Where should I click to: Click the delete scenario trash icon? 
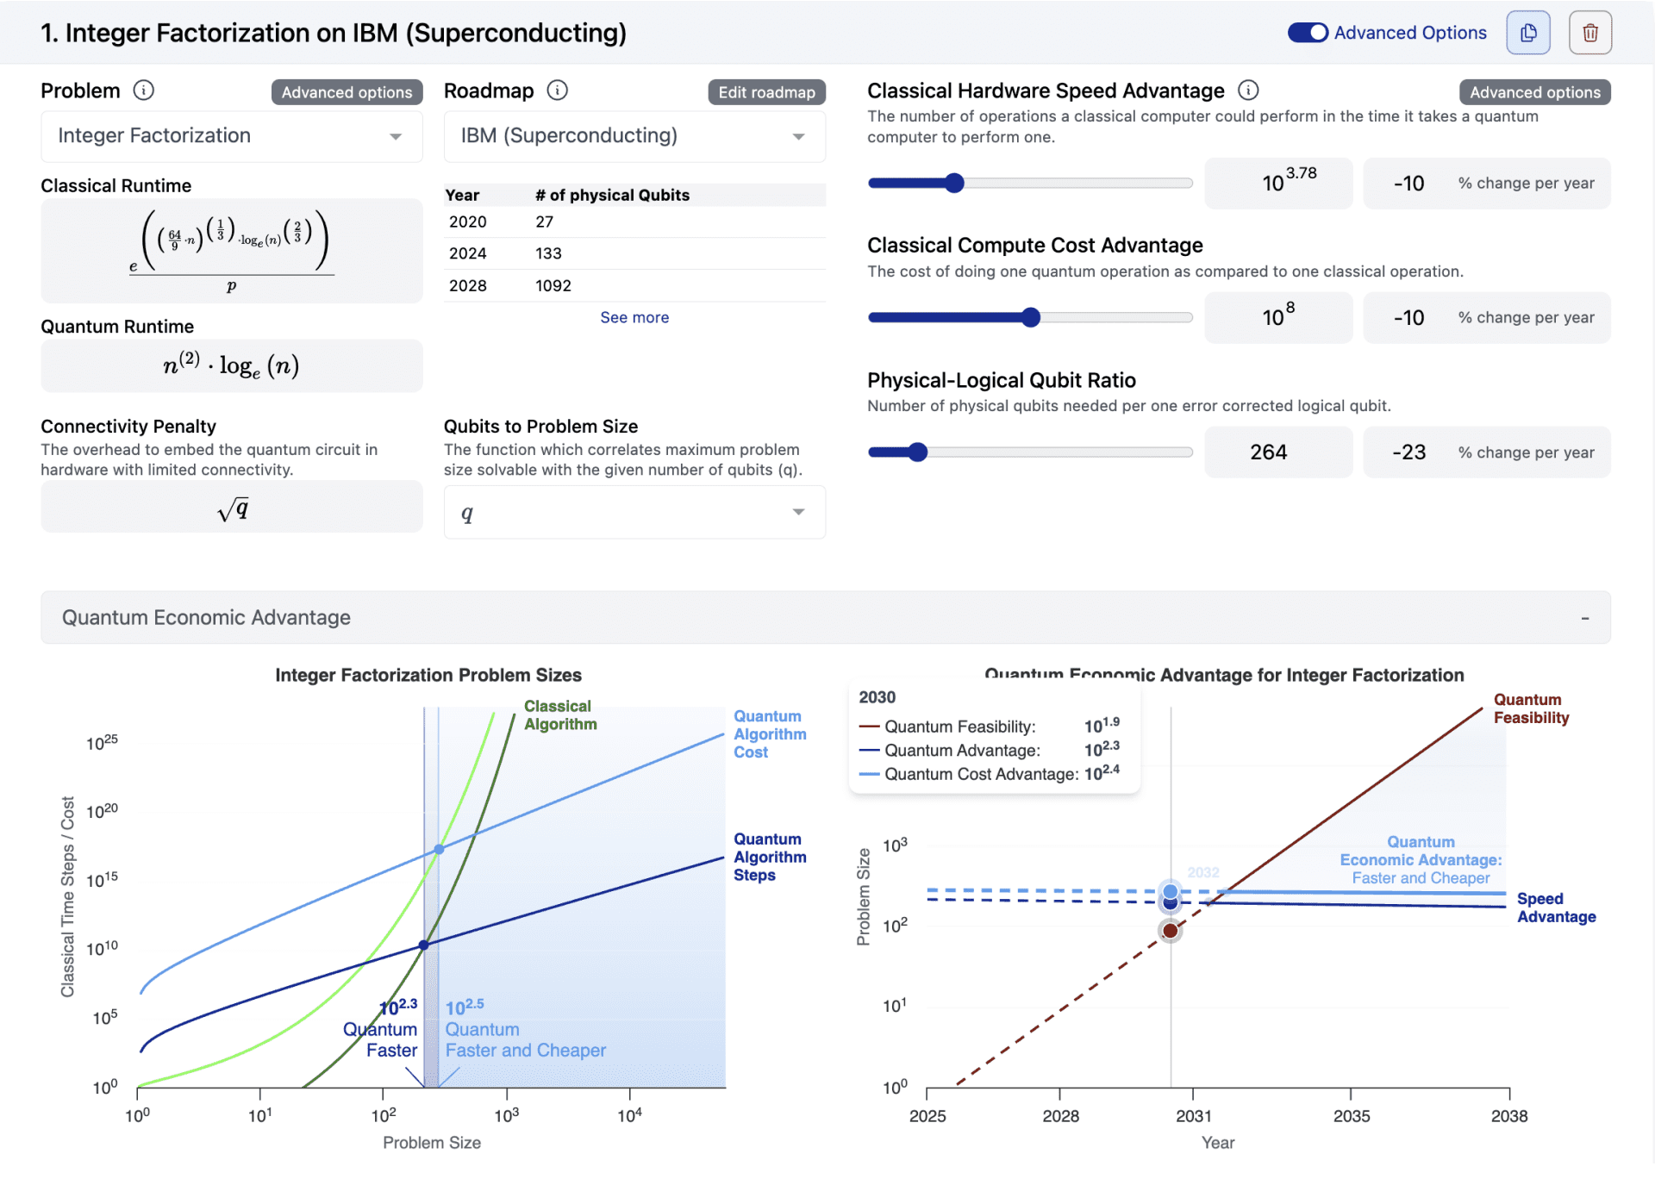click(x=1590, y=32)
